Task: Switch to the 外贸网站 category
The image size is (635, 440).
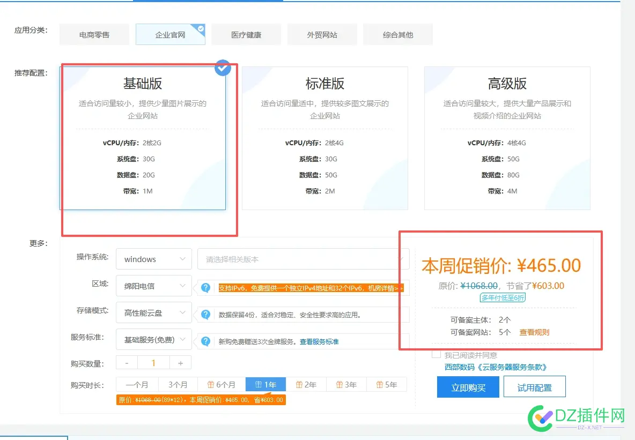Action: coord(322,34)
